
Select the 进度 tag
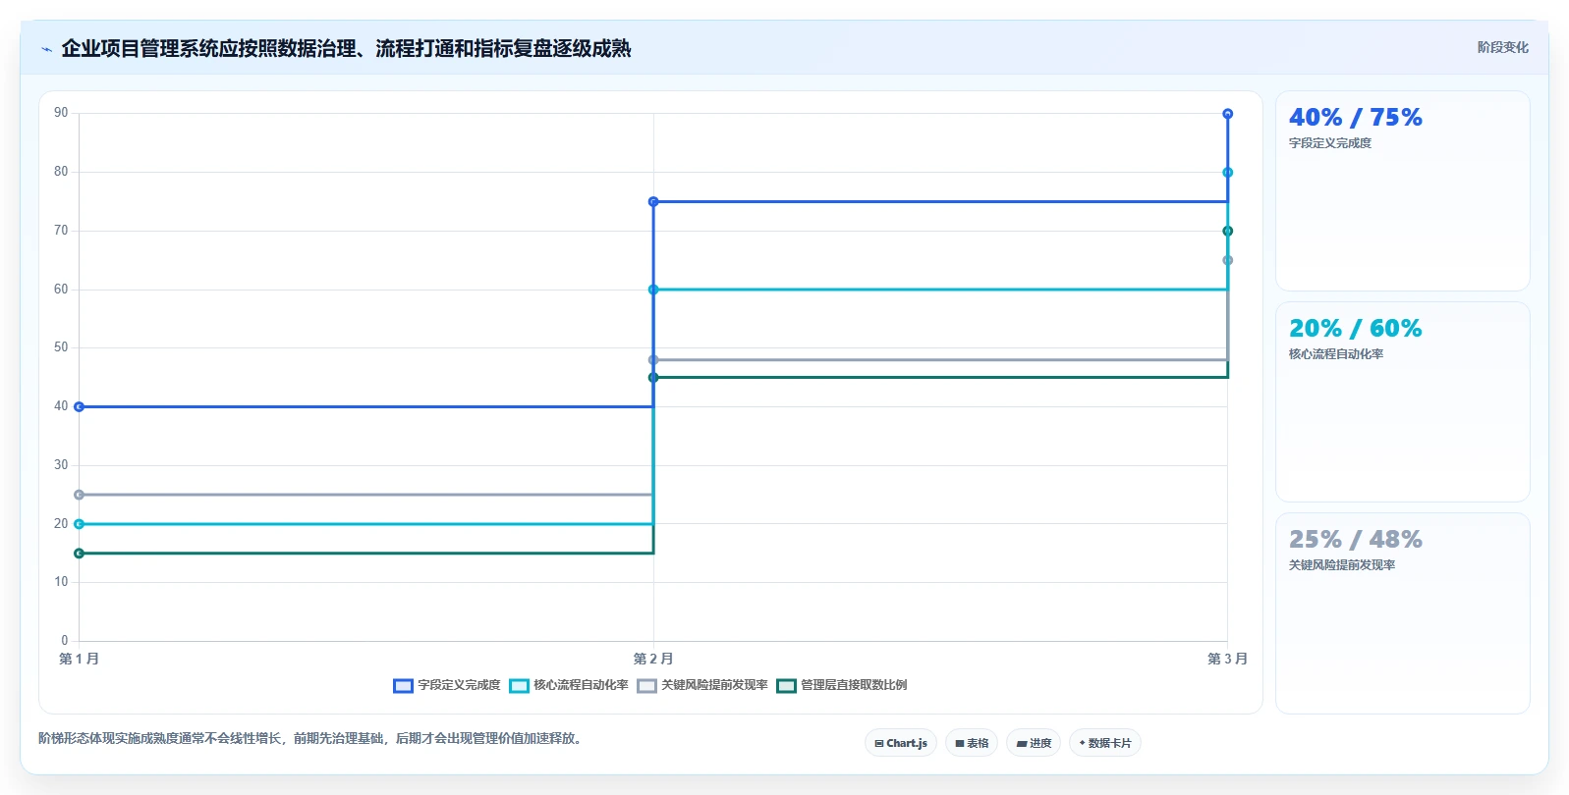coord(1034,743)
